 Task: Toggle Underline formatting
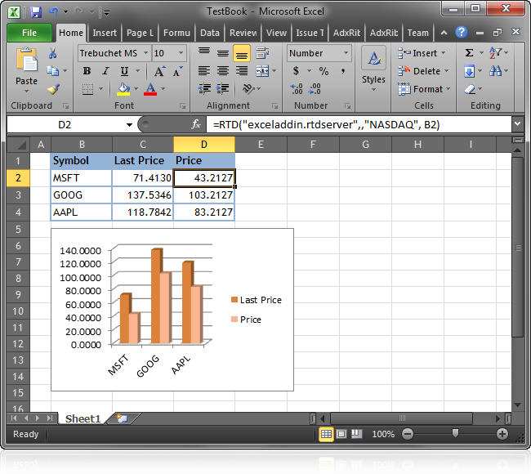click(x=124, y=71)
